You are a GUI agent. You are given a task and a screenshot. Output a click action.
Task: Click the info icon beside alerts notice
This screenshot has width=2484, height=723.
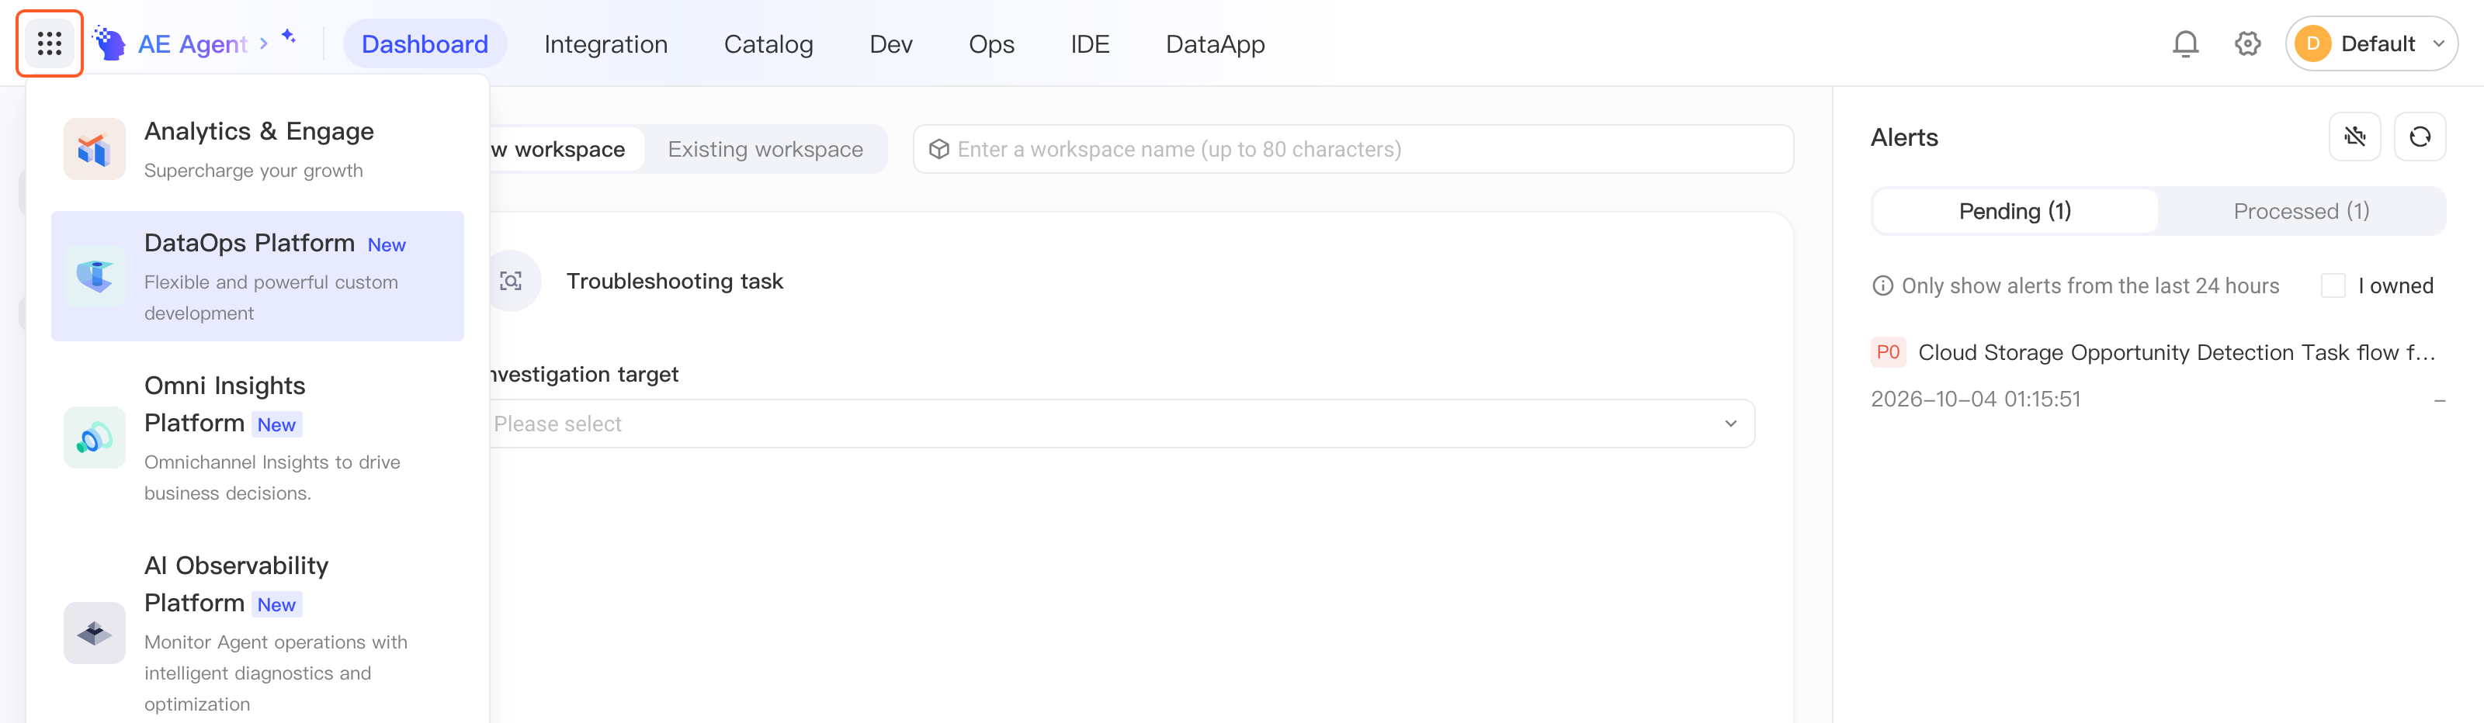pyautogui.click(x=1882, y=285)
